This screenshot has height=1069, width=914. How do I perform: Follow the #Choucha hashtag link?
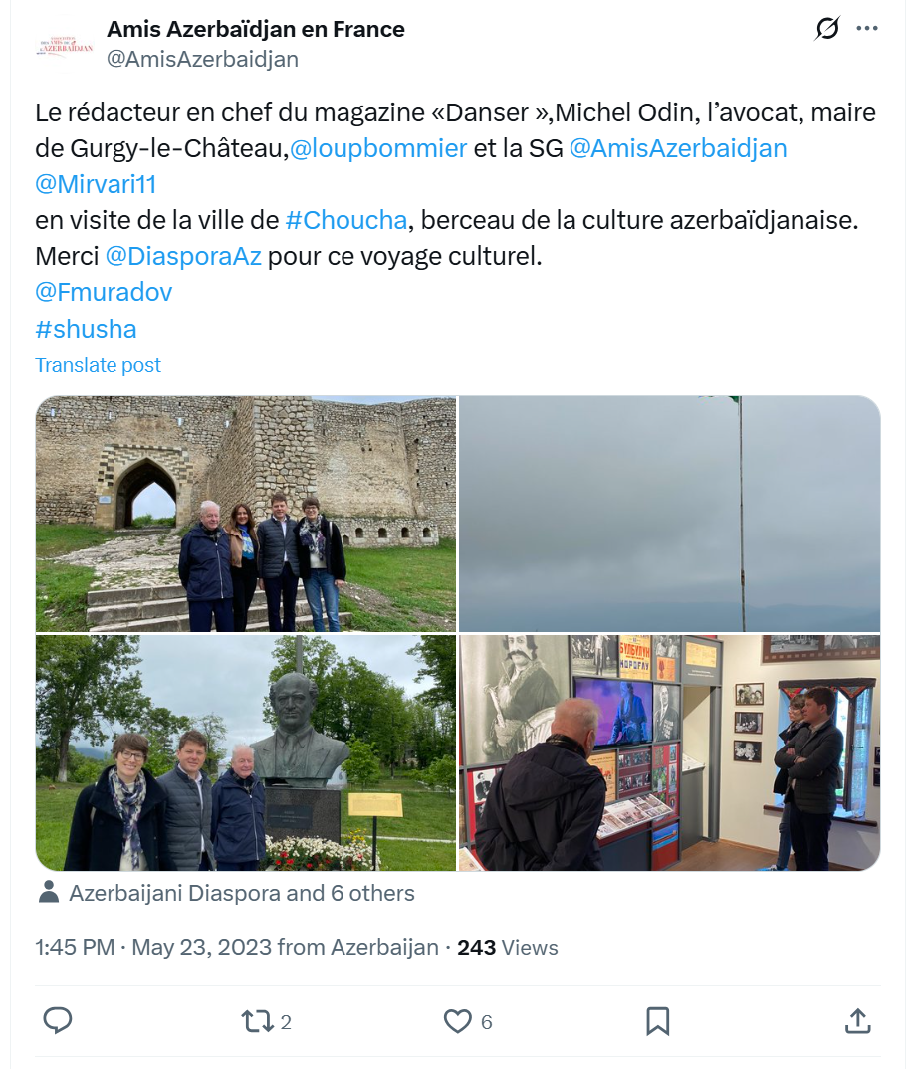346,220
